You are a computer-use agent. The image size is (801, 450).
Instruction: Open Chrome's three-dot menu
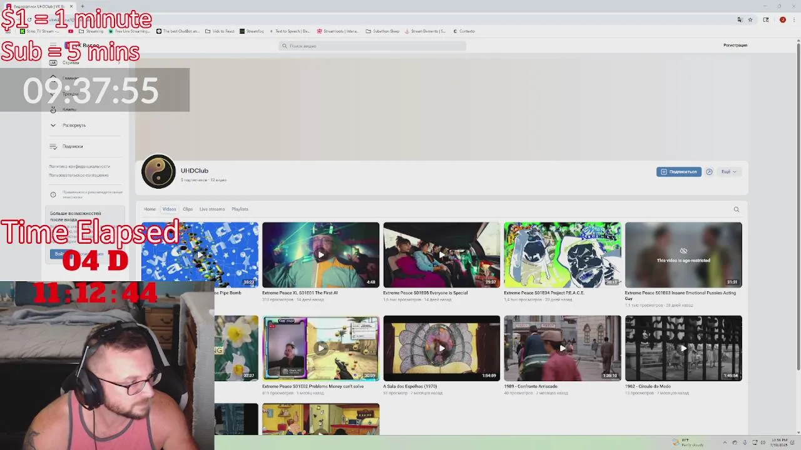click(793, 19)
